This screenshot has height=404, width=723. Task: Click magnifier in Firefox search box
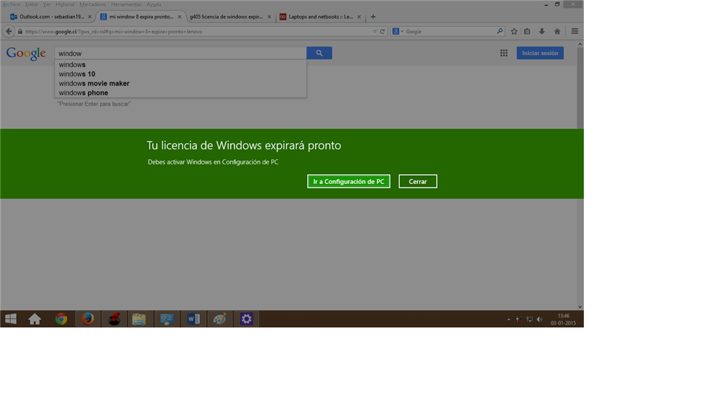[499, 31]
